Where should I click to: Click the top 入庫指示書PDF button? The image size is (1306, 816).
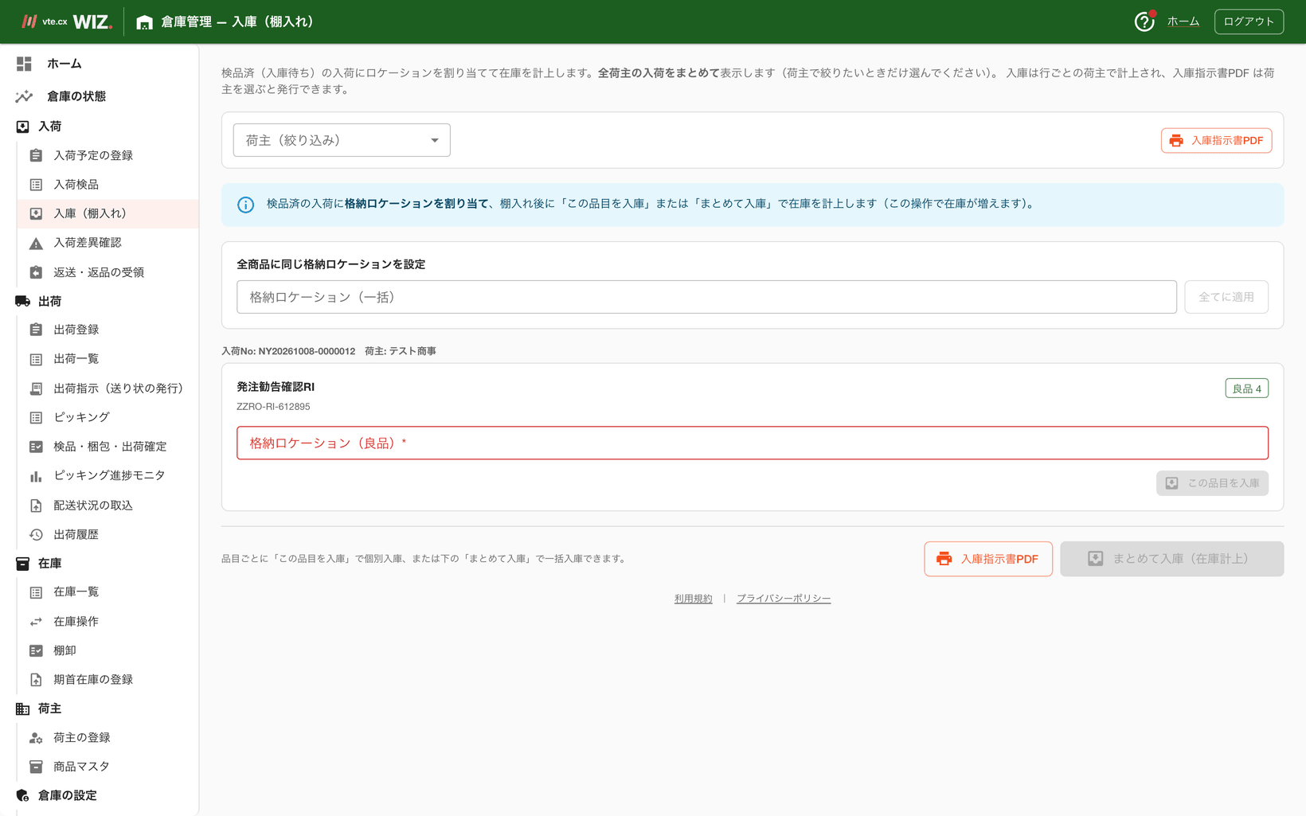coord(1216,140)
